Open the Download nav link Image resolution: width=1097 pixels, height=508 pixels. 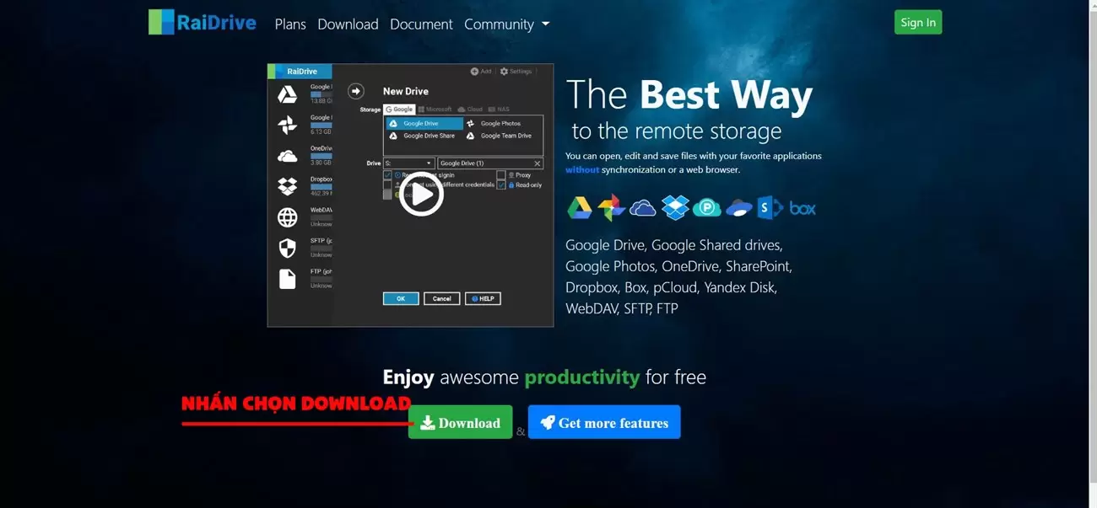click(348, 24)
